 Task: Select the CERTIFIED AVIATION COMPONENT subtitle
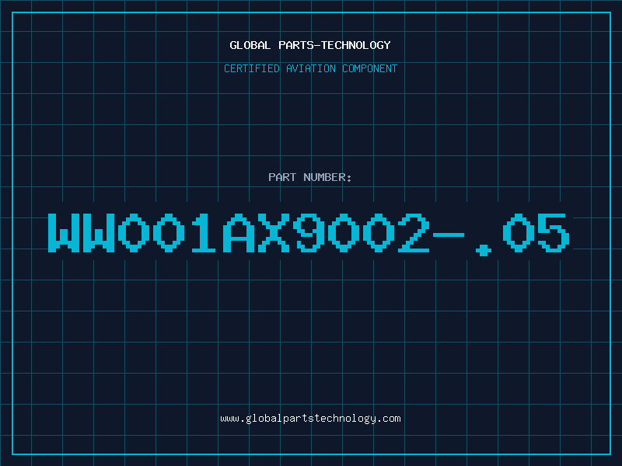pos(310,68)
